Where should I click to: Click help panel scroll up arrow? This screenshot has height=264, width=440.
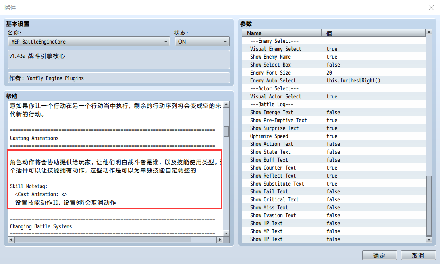tap(226, 105)
